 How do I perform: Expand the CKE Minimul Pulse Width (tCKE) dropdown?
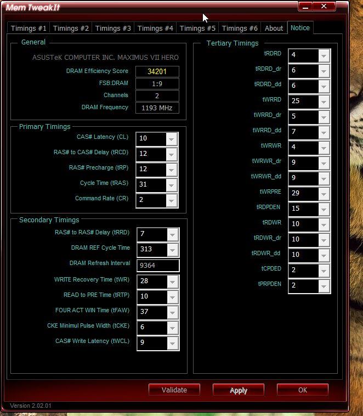(x=172, y=328)
